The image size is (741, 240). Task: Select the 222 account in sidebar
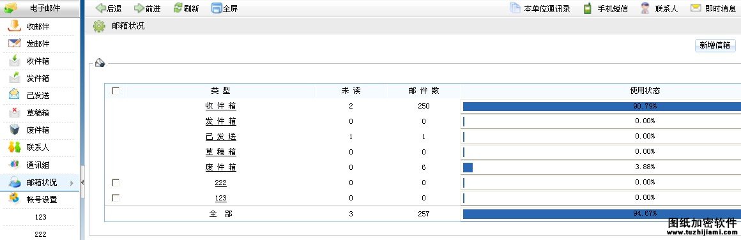(41, 234)
